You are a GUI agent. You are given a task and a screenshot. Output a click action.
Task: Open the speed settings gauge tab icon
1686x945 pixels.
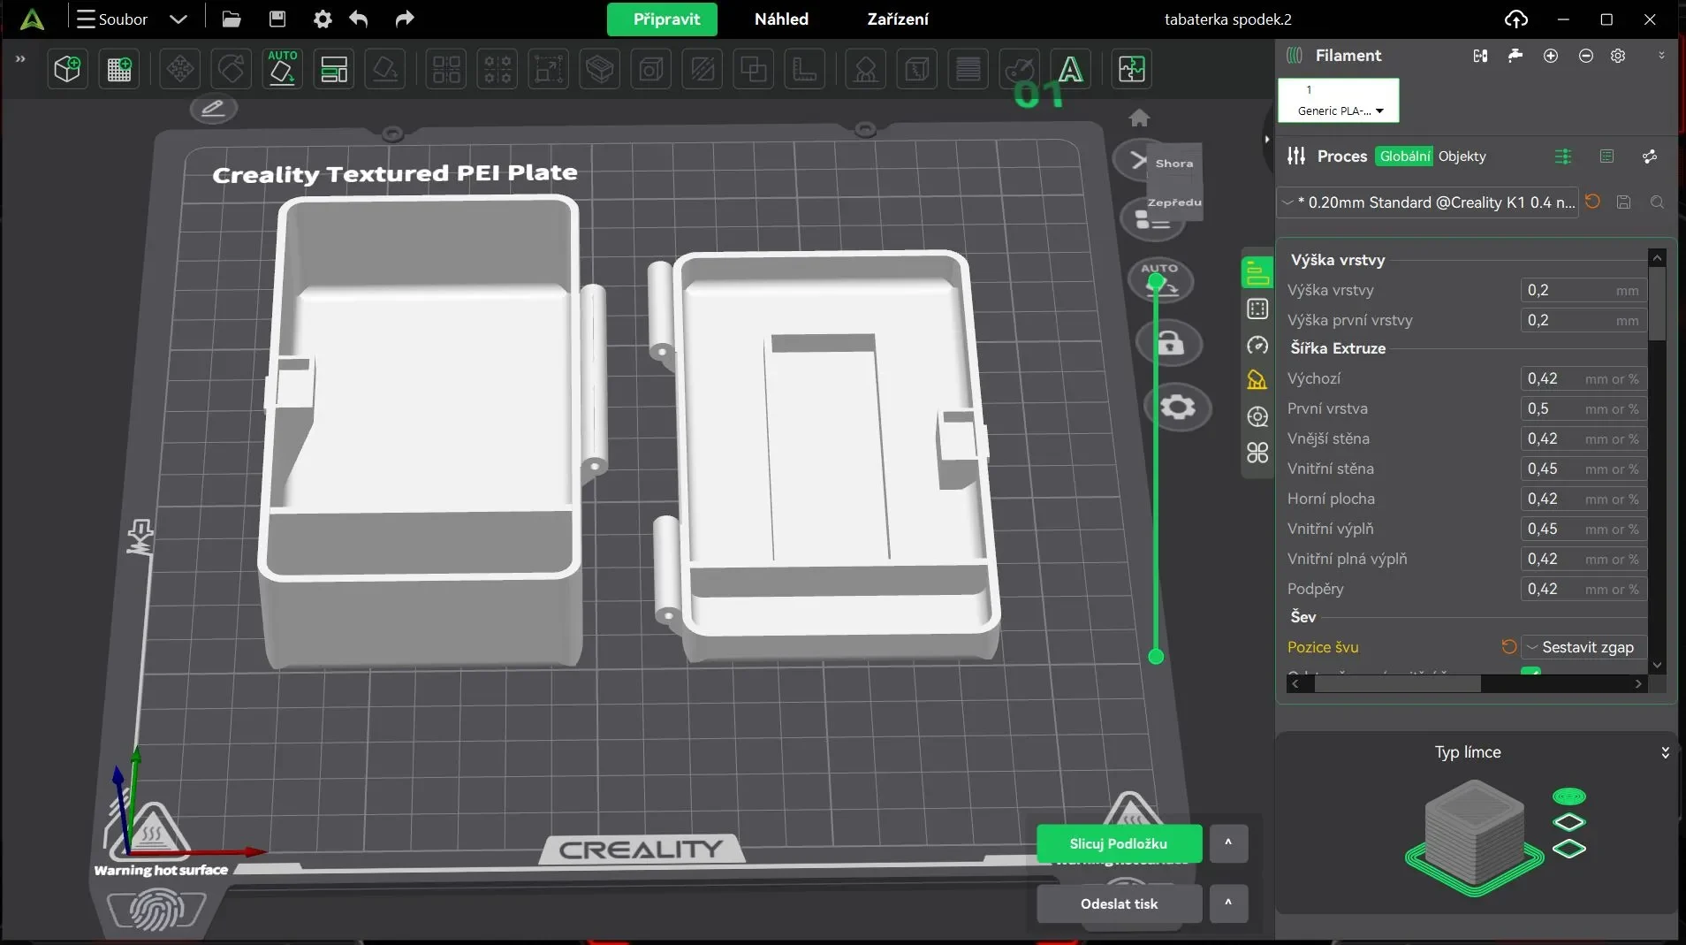point(1257,346)
